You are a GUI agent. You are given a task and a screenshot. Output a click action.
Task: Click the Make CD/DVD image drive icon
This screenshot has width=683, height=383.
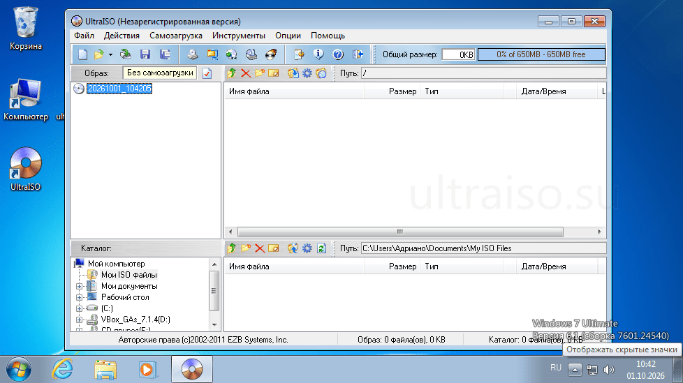[192, 54]
